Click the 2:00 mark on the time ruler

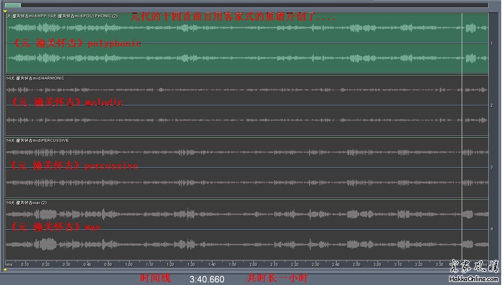click(x=253, y=264)
